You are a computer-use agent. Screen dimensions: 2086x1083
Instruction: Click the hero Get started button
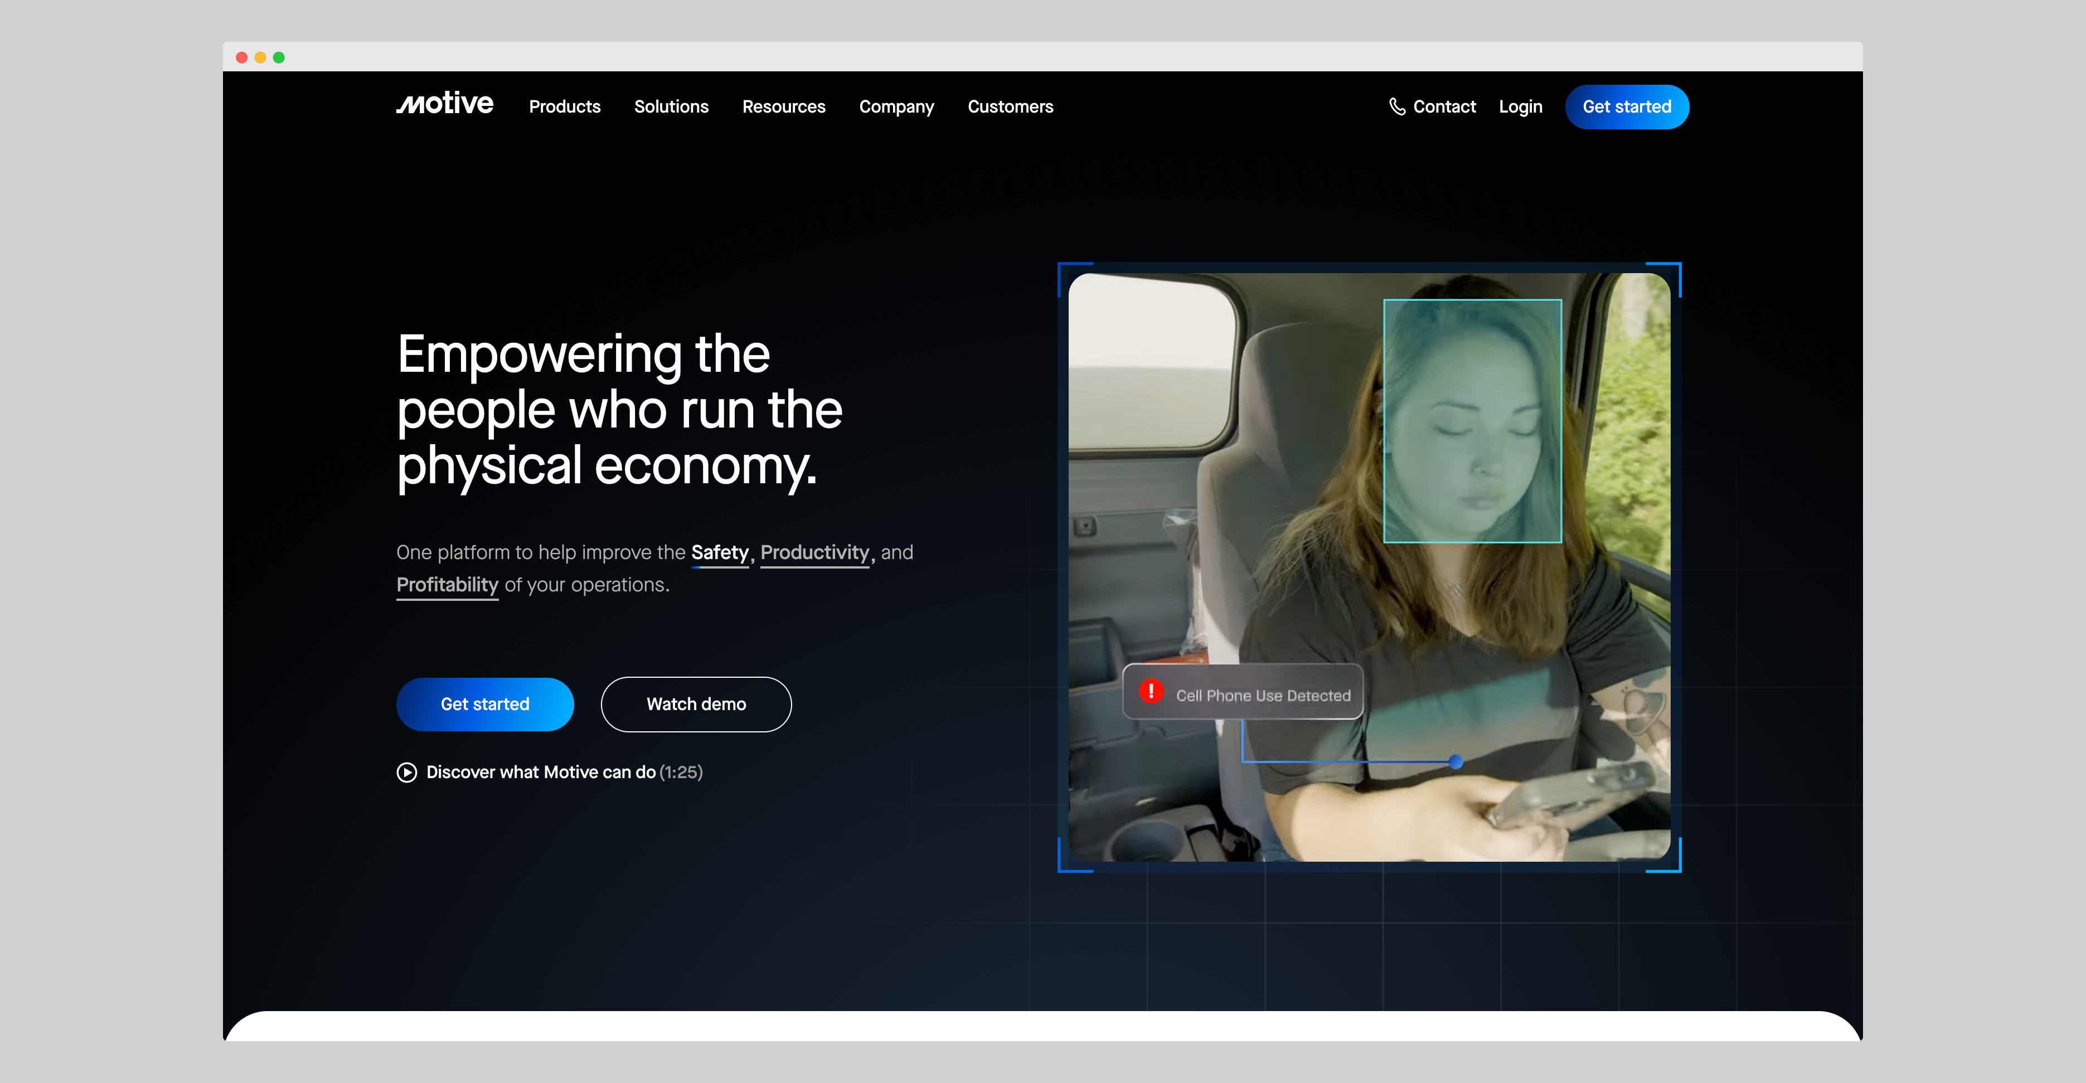pos(484,704)
